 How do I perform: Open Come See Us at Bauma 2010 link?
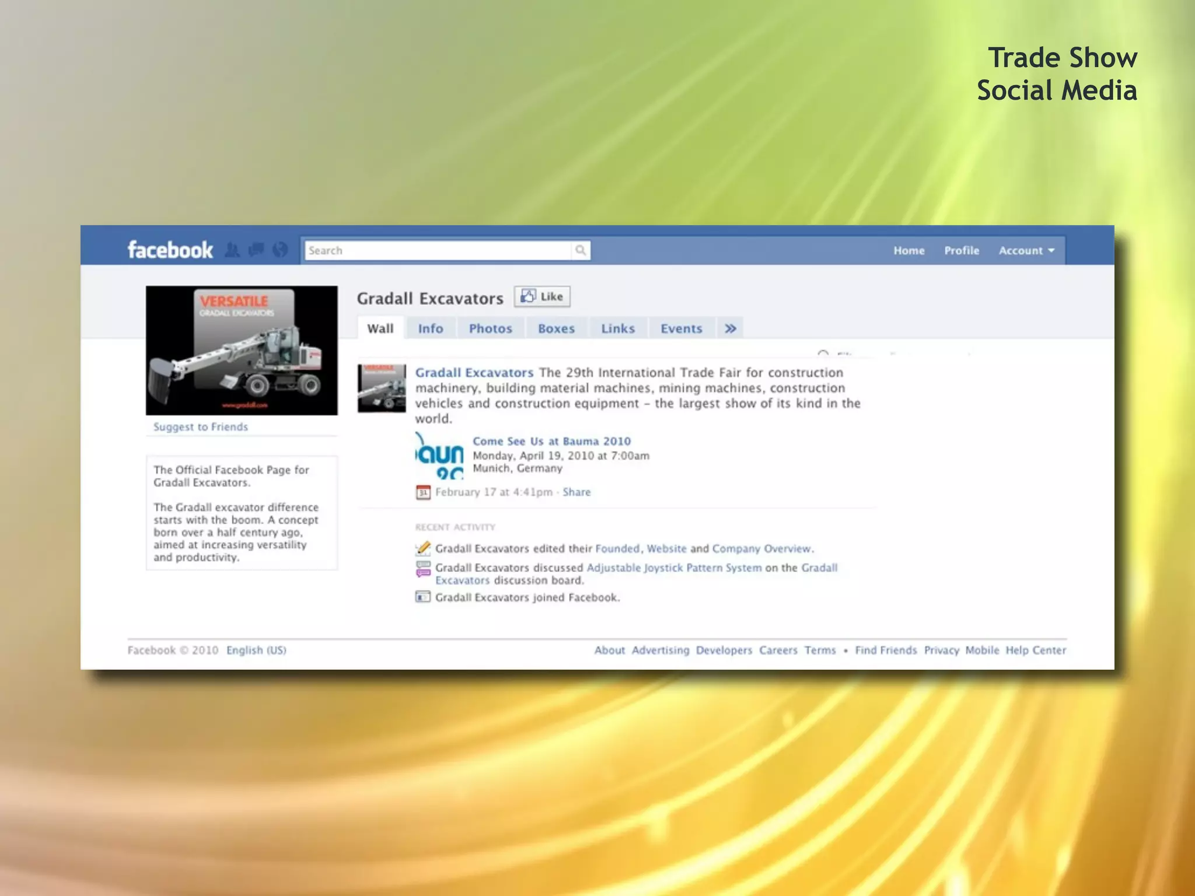(x=552, y=441)
